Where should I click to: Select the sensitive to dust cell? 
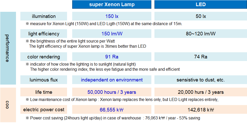point(200,80)
